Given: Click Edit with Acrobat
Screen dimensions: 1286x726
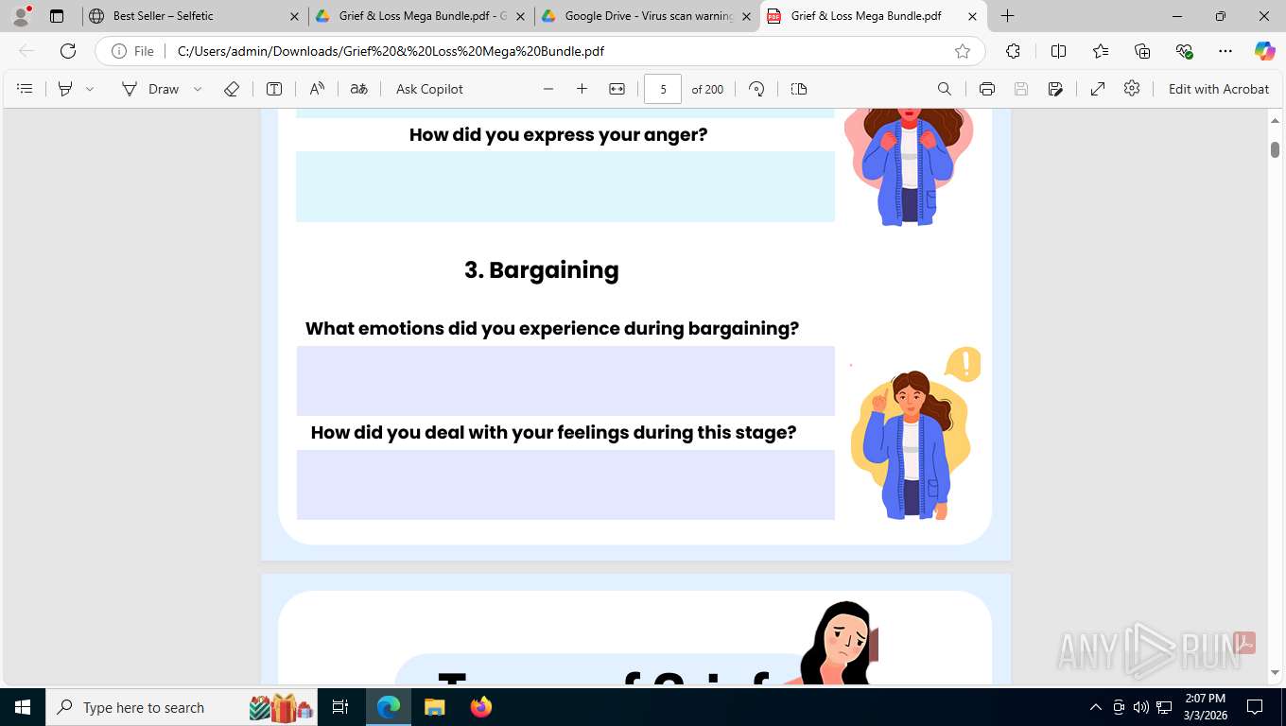Looking at the screenshot, I should click(1219, 89).
